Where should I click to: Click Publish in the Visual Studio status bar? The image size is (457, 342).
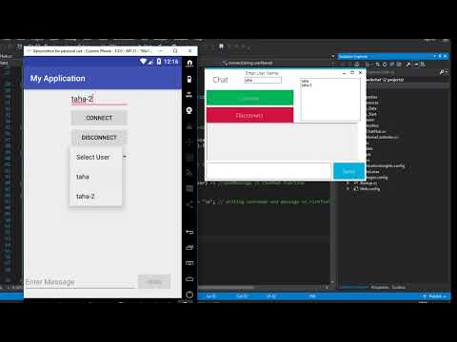435,296
